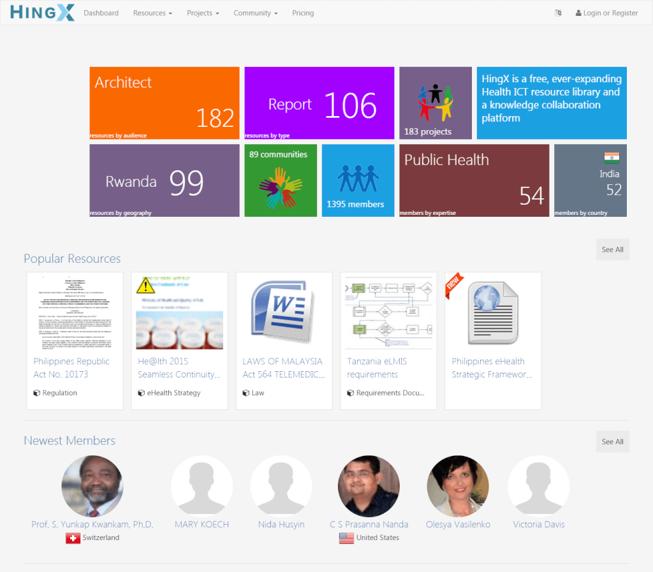
Task: Select the orange Architect resources tile
Action: pos(165,103)
